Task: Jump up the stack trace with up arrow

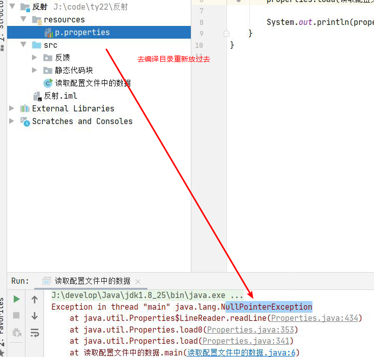Action: [35, 300]
